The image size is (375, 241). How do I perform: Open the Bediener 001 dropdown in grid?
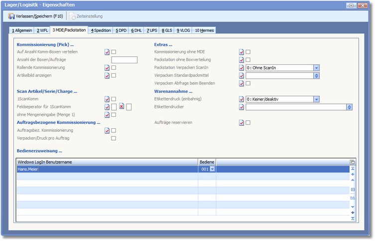tap(213, 170)
